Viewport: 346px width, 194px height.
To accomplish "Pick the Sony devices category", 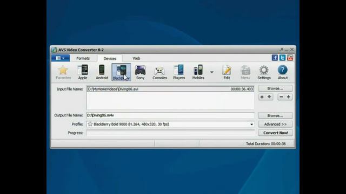I will pos(140,72).
